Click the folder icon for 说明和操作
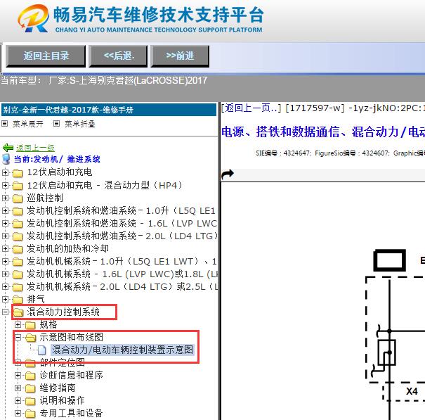 coord(30,401)
